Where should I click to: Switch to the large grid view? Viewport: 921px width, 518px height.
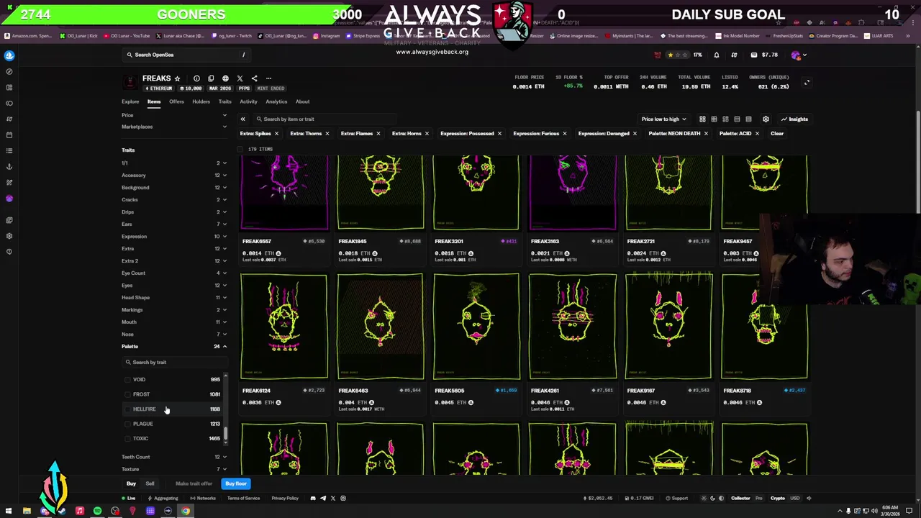(702, 119)
